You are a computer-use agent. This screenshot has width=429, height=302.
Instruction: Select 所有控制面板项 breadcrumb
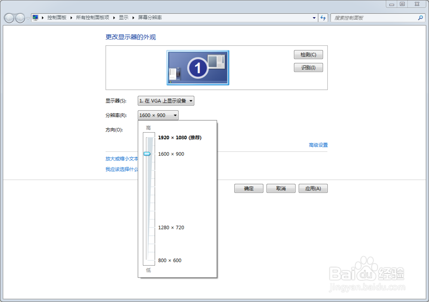93,18
